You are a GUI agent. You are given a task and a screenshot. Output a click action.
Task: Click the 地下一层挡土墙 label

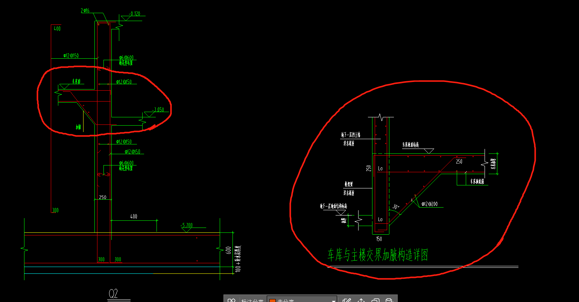click(351, 134)
